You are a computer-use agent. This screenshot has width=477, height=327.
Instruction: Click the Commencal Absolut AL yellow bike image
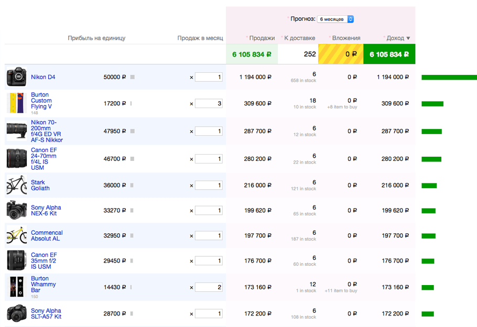tap(16, 235)
